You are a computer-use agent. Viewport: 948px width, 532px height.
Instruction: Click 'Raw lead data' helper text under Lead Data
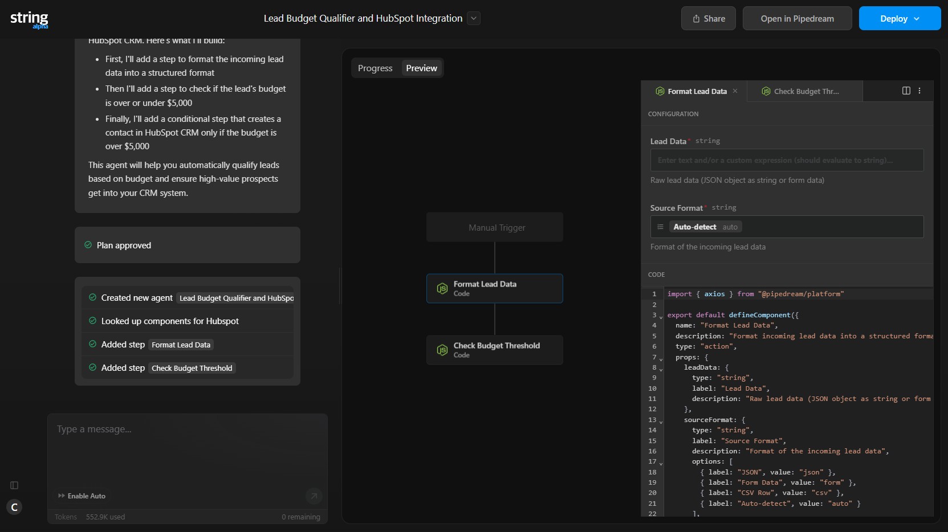(737, 180)
